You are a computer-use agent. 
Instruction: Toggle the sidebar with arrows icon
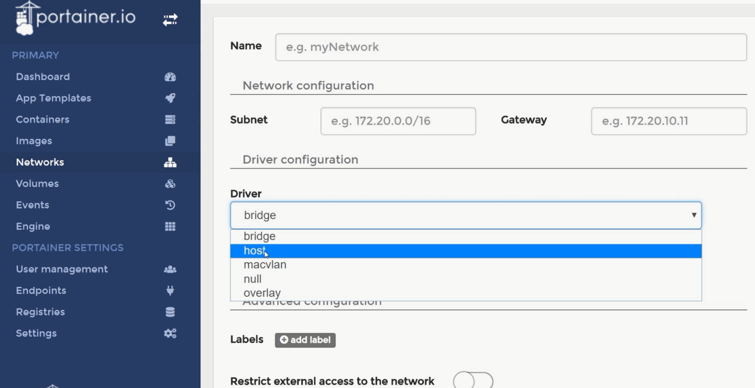[x=170, y=20]
